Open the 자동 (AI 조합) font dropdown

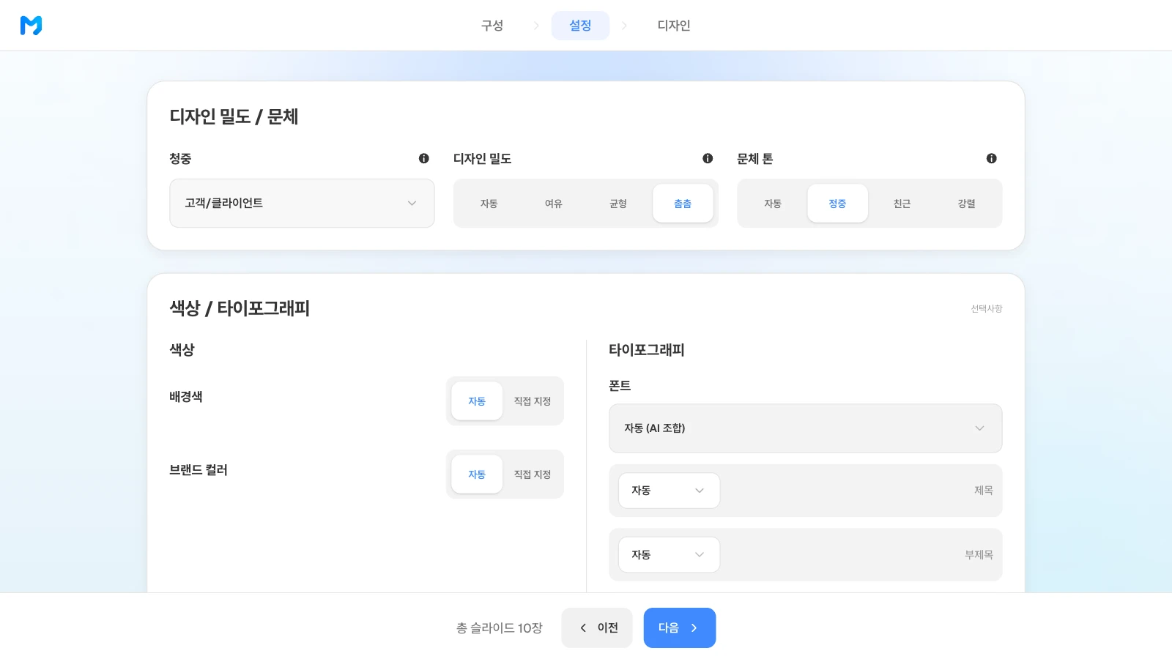(805, 428)
